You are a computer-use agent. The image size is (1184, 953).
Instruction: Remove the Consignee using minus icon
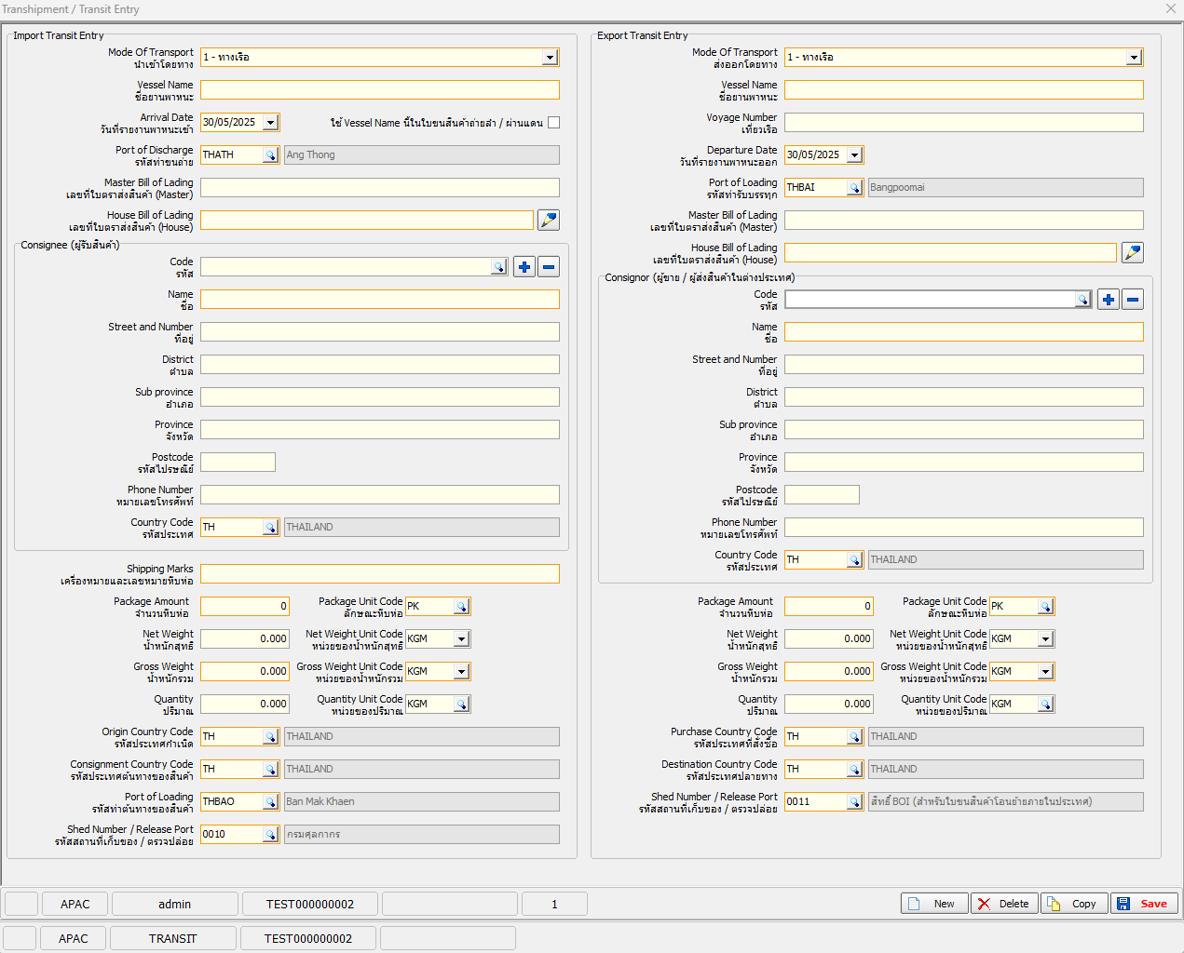point(549,267)
